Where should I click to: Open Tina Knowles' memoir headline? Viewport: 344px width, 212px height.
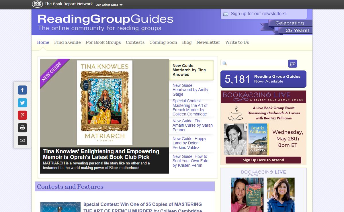point(101,154)
